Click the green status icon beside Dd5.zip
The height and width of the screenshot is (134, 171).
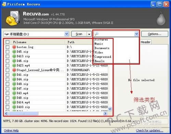pos(14,51)
